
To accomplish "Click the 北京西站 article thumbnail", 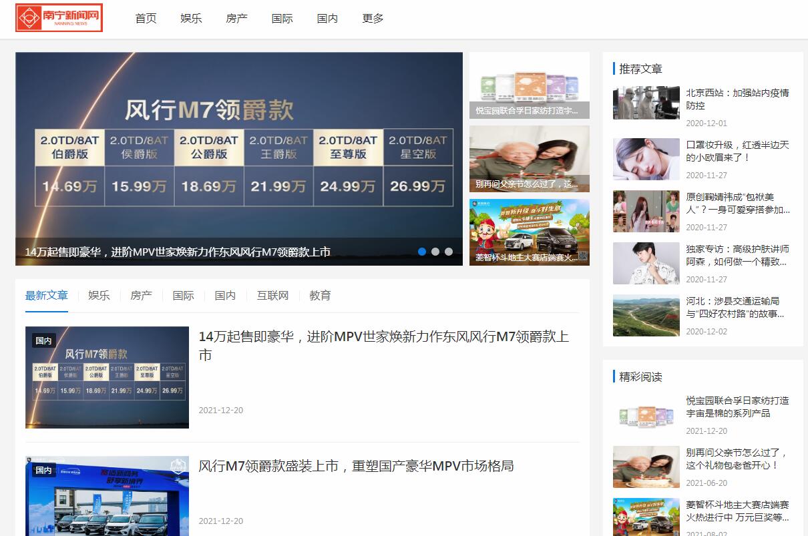I will click(x=646, y=103).
